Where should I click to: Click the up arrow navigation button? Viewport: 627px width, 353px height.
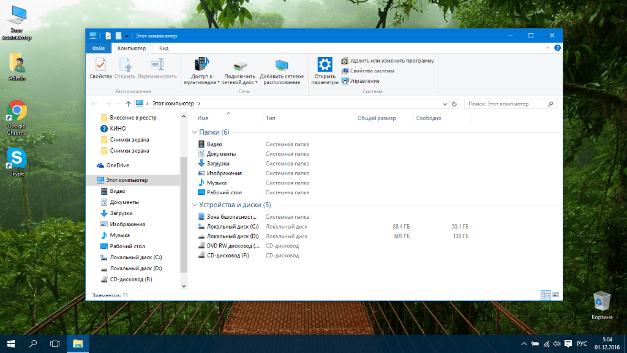(128, 104)
